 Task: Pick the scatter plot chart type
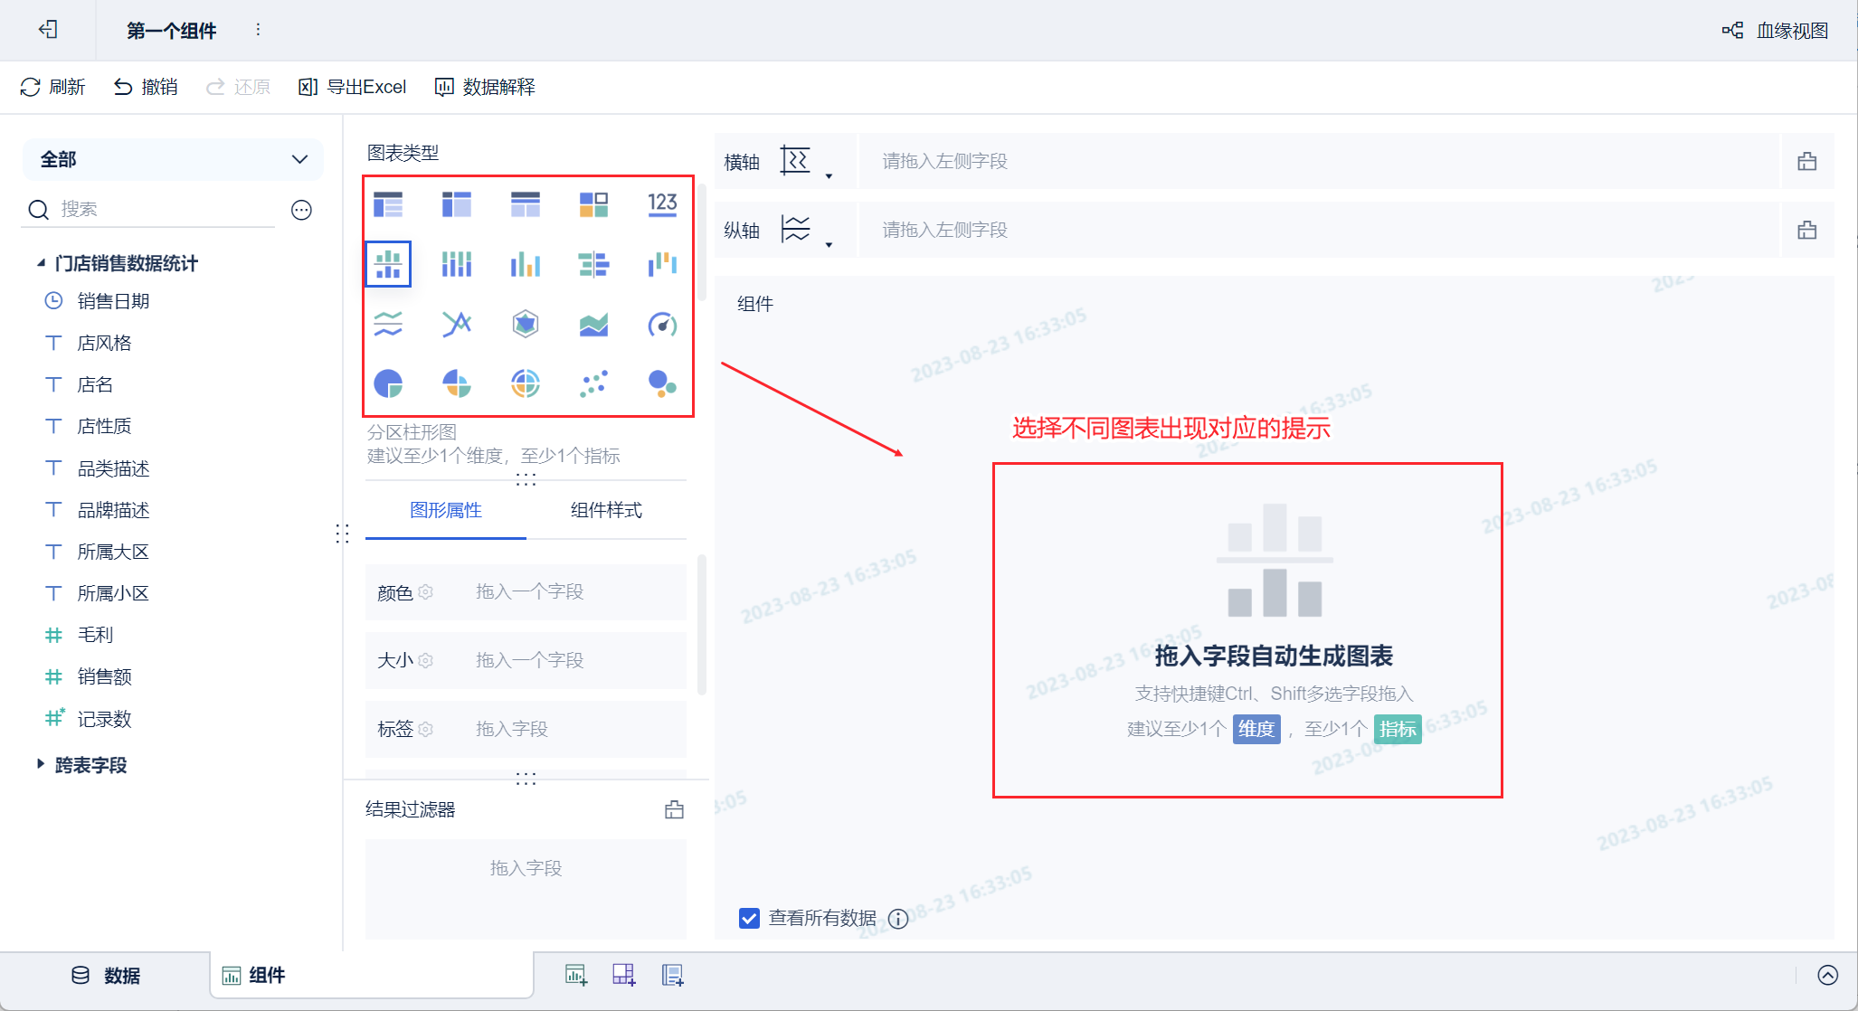(x=593, y=383)
